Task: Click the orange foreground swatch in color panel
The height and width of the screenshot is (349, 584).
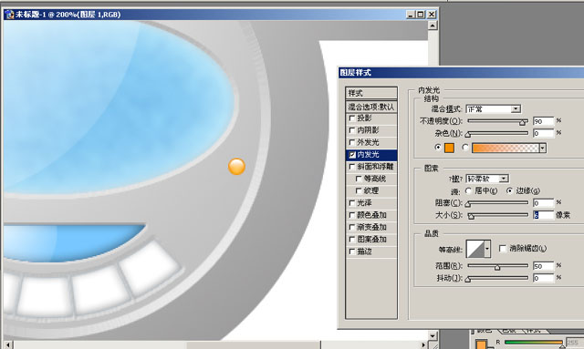Action: pyautogui.click(x=482, y=344)
